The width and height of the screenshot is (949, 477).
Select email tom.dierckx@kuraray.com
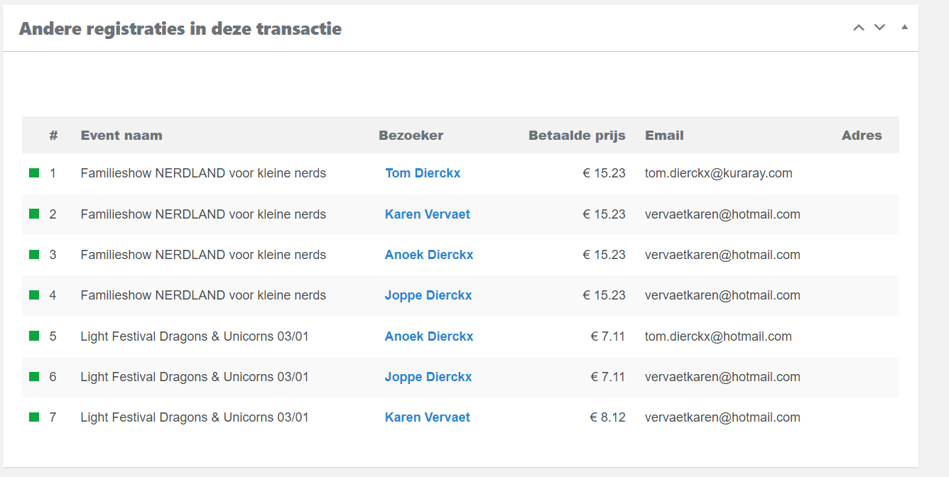click(719, 173)
